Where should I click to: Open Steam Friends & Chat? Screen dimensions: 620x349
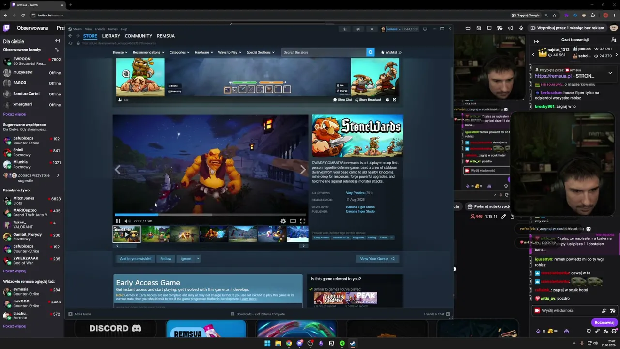click(x=437, y=314)
